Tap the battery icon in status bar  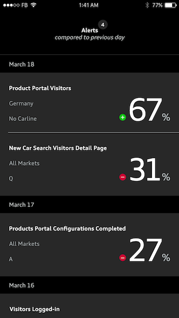pos(171,5)
